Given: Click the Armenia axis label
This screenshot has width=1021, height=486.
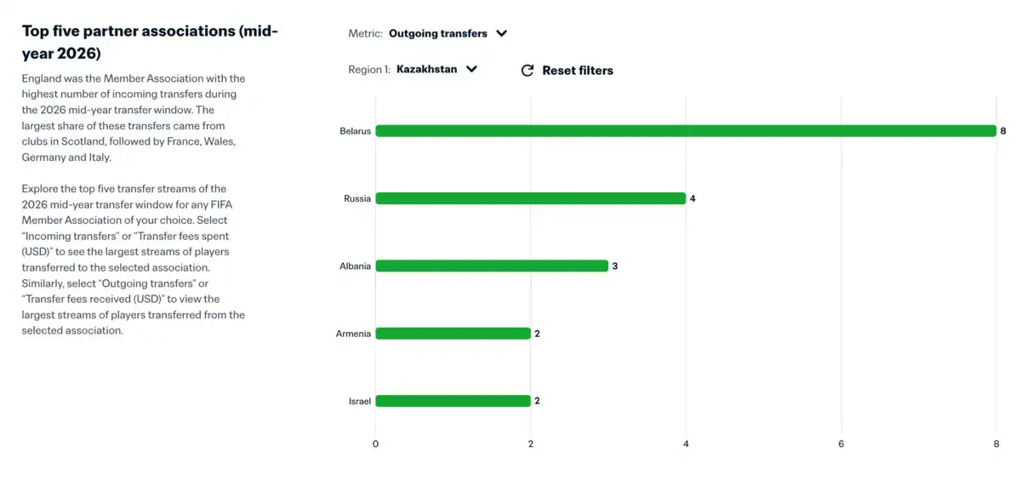Looking at the screenshot, I should click(x=353, y=334).
